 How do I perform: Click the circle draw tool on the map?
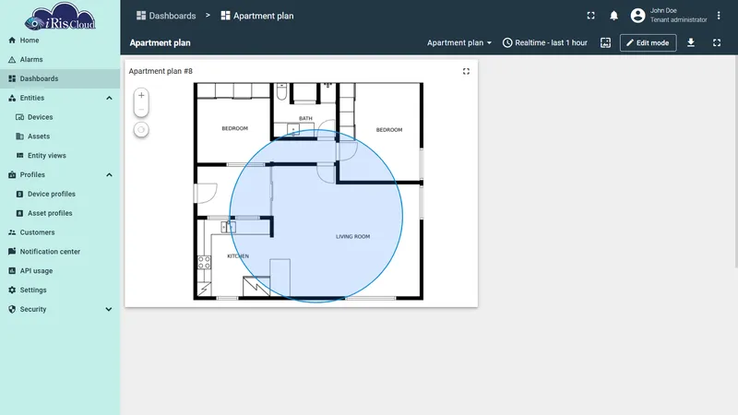(141, 130)
